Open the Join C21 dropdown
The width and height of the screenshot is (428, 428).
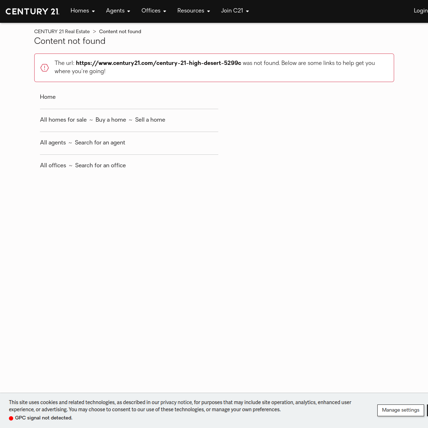235,11
